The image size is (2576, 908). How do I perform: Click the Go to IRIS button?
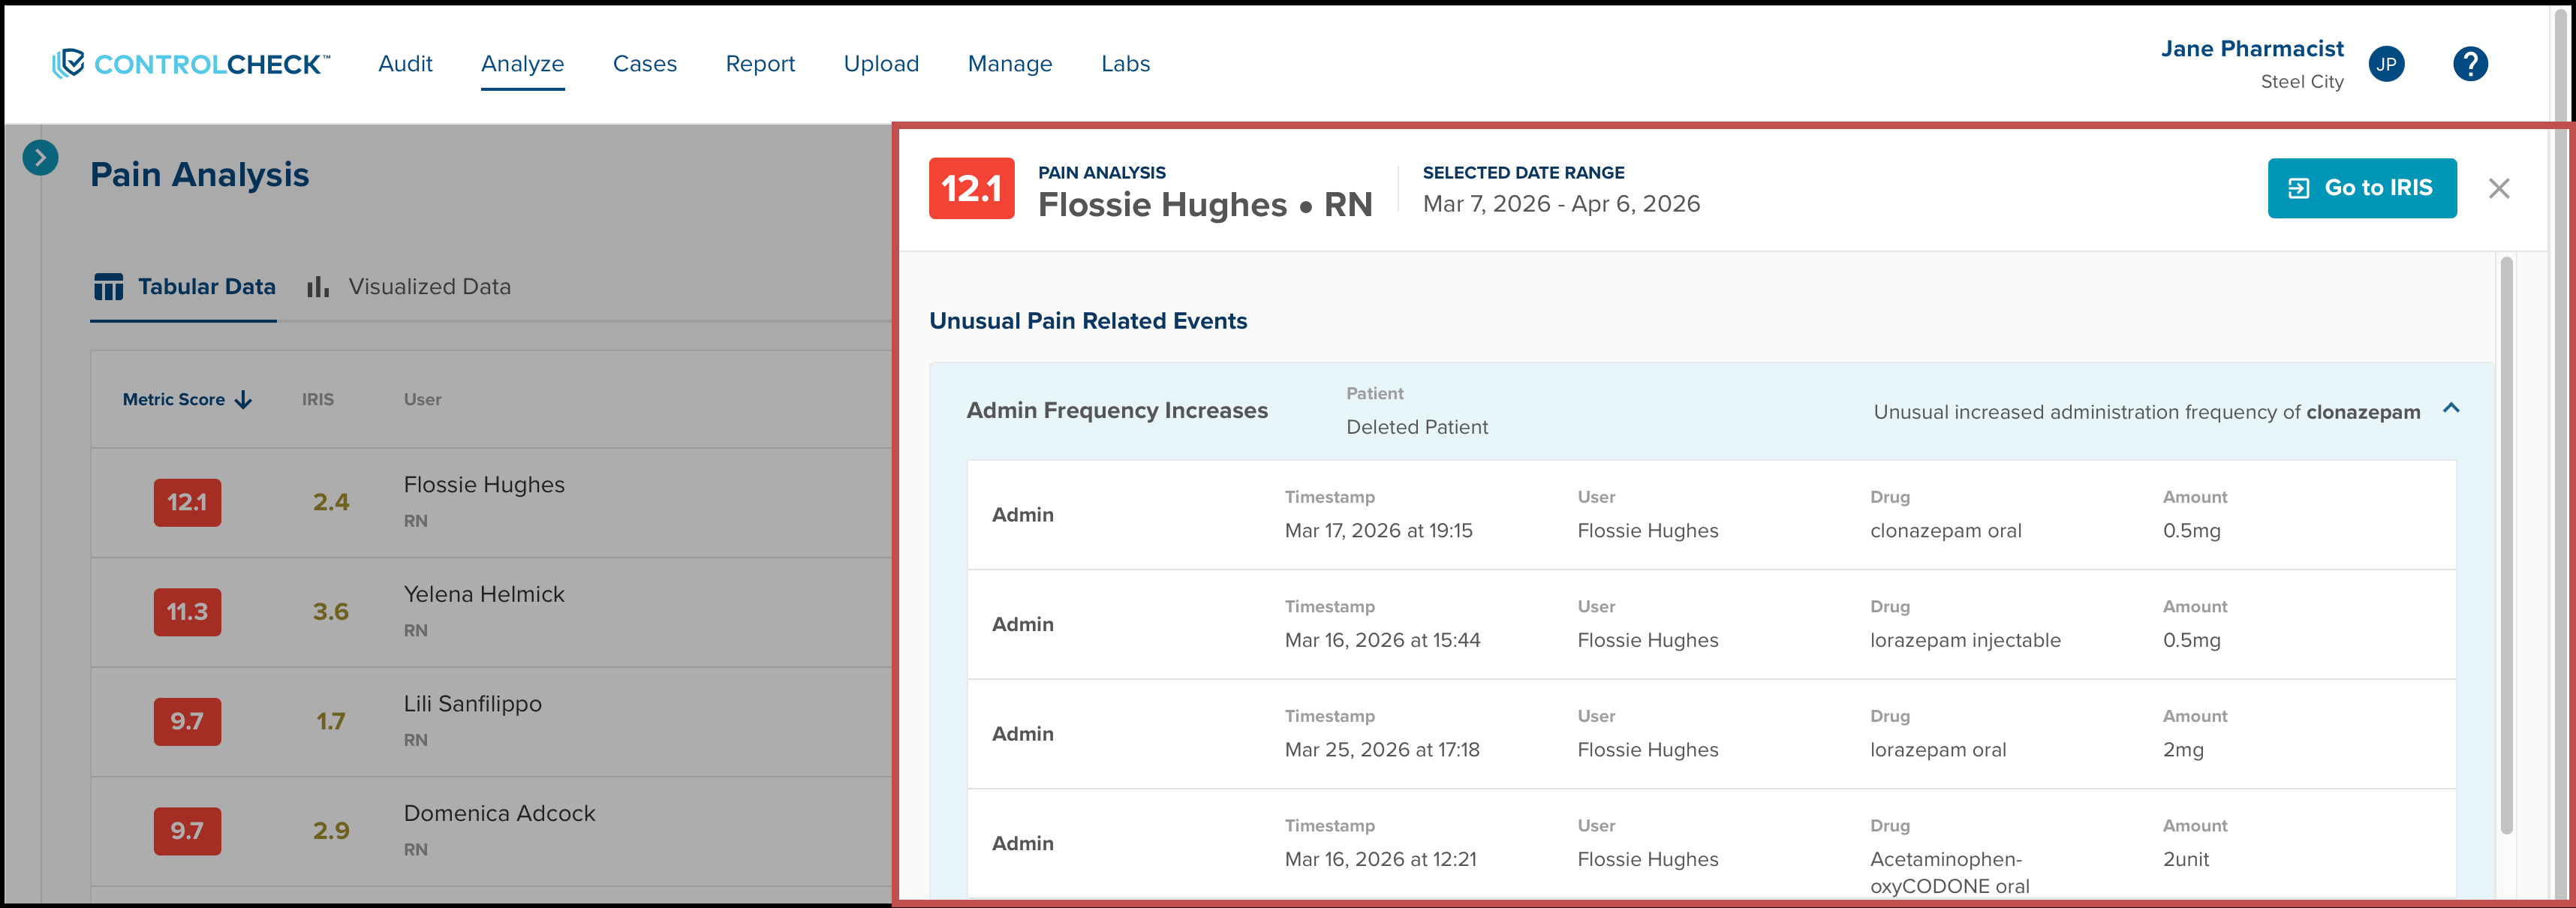2362,188
